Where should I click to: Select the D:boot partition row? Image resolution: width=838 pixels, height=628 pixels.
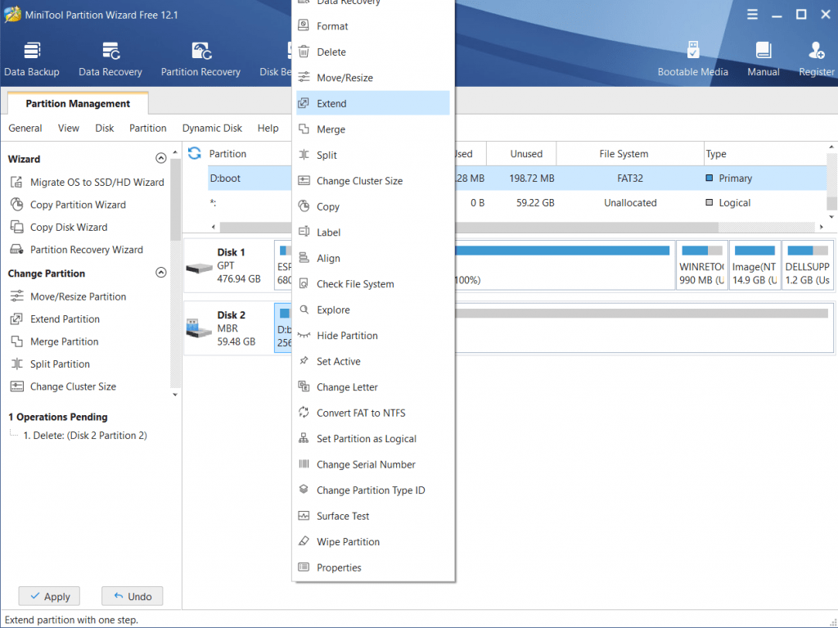pyautogui.click(x=517, y=178)
